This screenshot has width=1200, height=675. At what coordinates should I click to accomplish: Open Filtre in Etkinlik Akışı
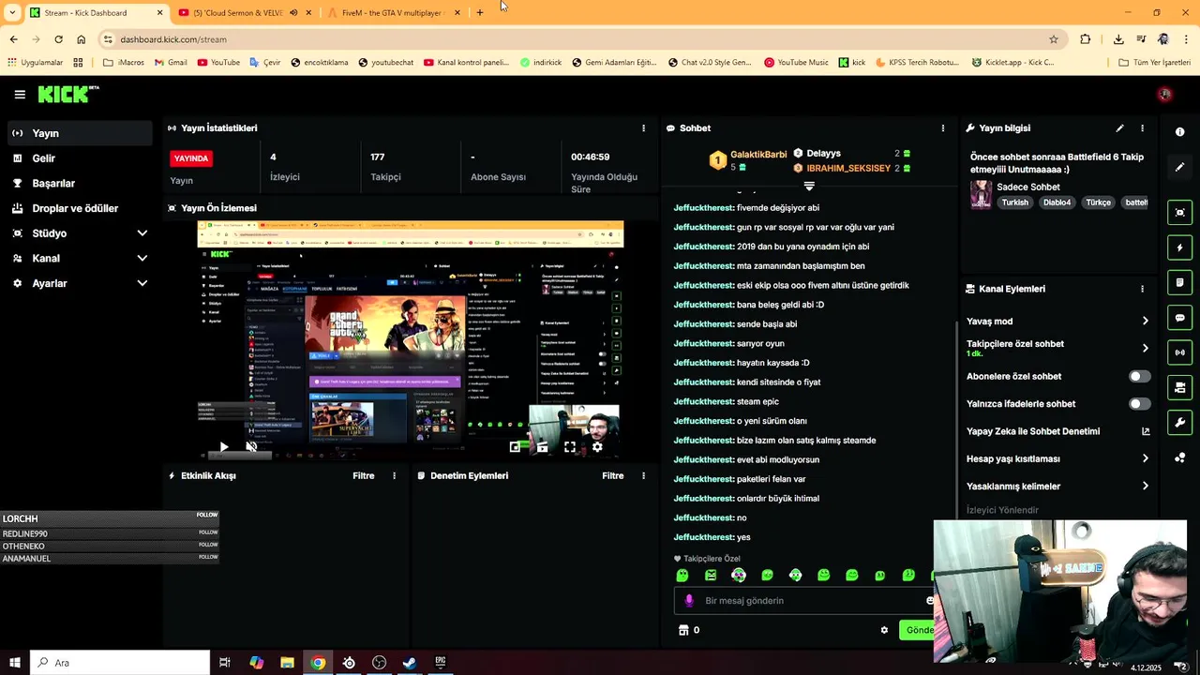(364, 476)
